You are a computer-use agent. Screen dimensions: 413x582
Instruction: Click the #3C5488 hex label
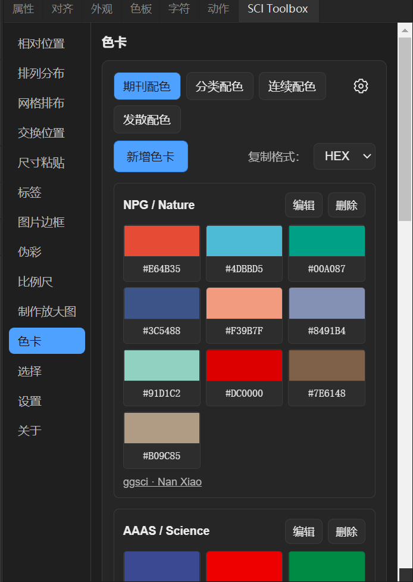(162, 331)
